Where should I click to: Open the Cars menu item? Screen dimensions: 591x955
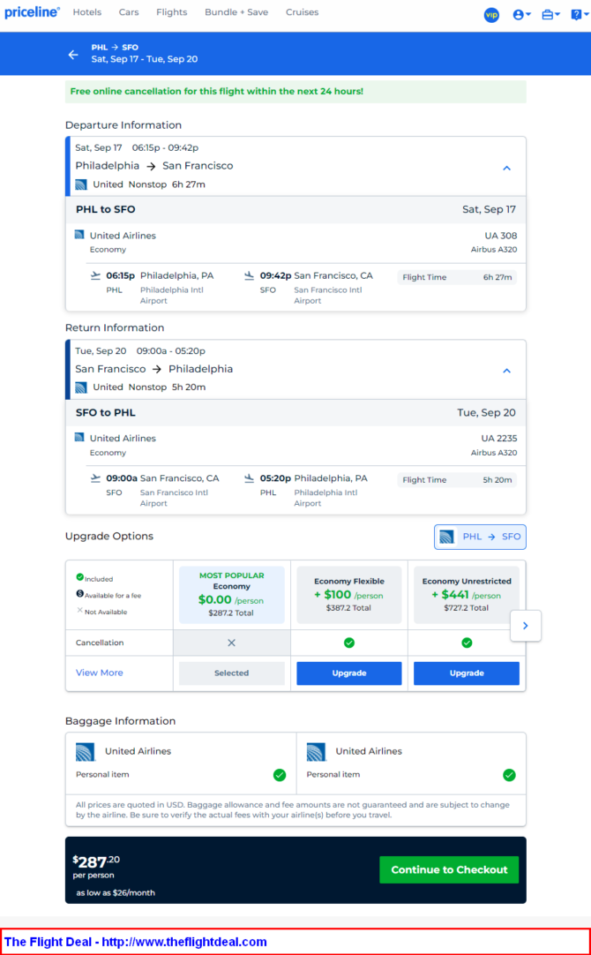point(129,12)
